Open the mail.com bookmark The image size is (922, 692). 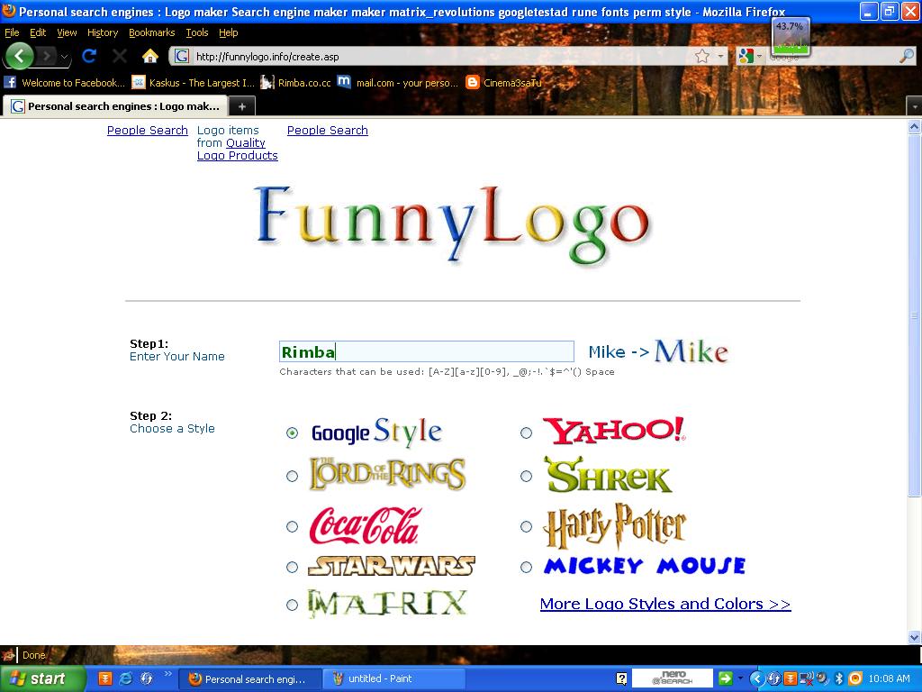pos(398,82)
